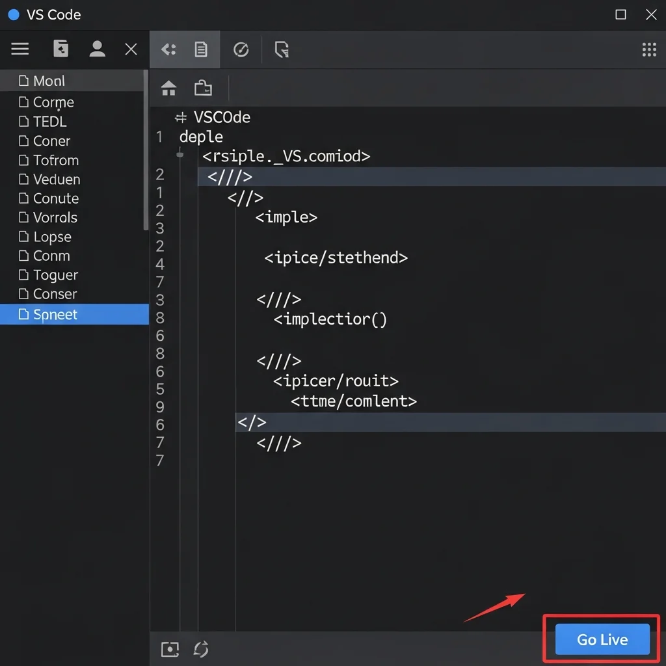Click the user account icon in sidebar header
Image resolution: width=666 pixels, height=666 pixels.
[x=97, y=49]
